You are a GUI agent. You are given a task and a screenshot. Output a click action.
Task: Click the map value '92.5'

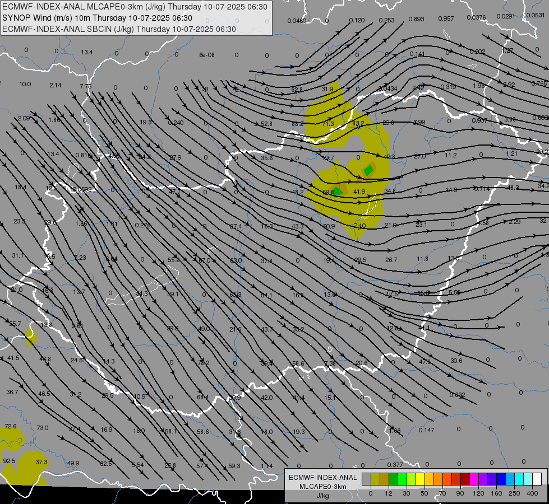click(9, 461)
